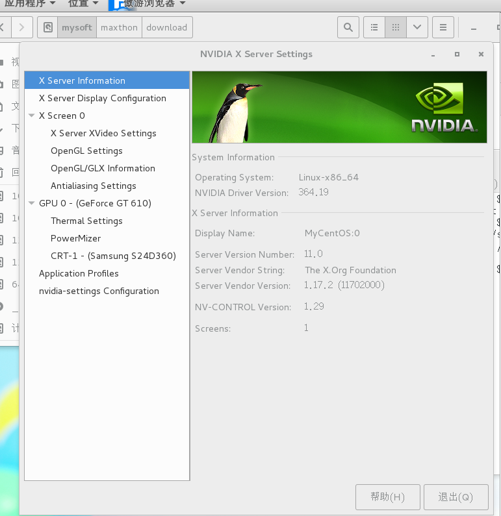Open the 应用程序 applications menu
Image resolution: width=501 pixels, height=516 pixels.
[x=30, y=4]
